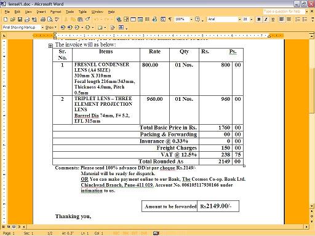Toggle Italic formatting

click(x=266, y=19)
